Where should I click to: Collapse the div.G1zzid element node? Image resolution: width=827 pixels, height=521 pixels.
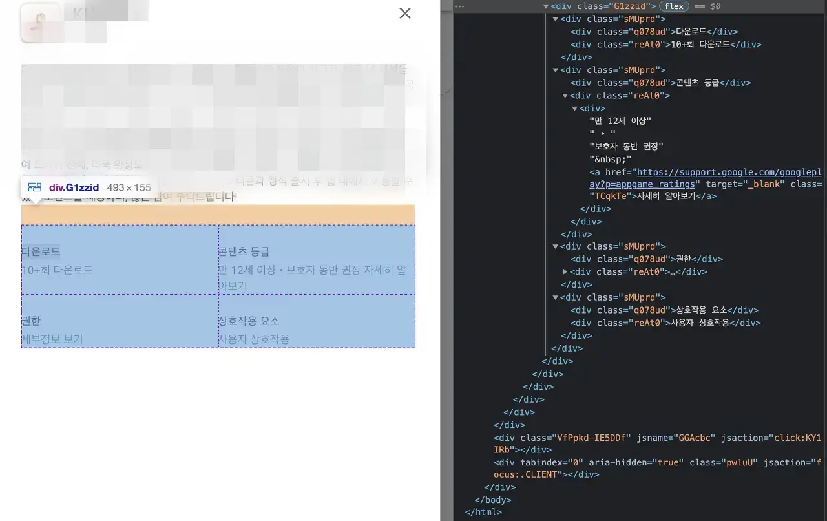coord(546,6)
